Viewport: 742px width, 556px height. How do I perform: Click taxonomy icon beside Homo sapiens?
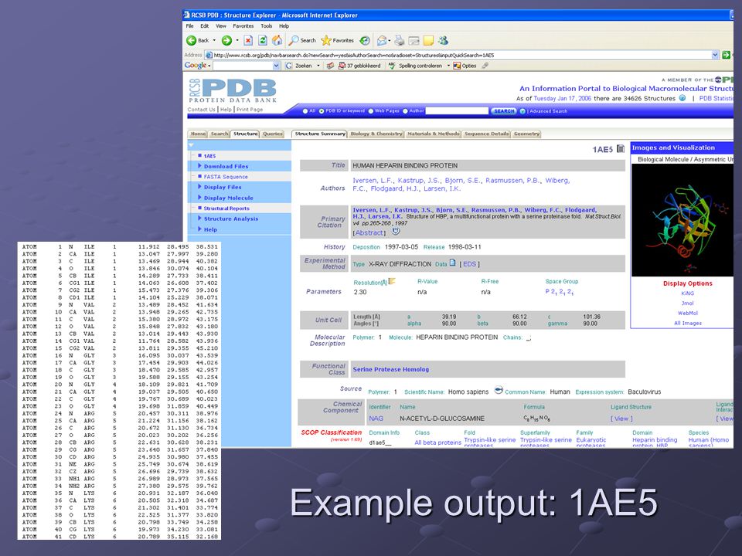(x=499, y=391)
